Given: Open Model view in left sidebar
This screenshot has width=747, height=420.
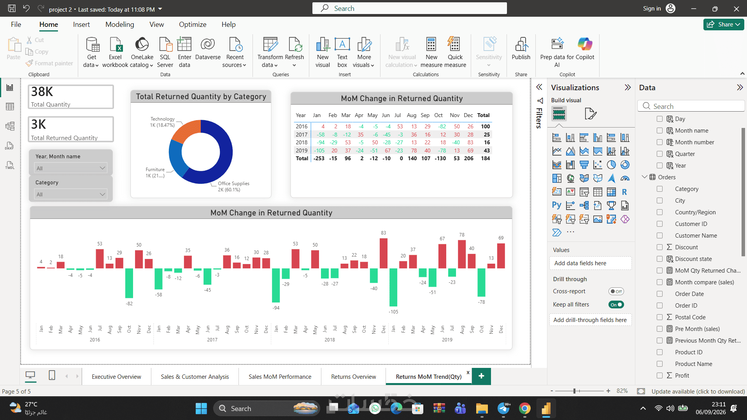Looking at the screenshot, I should (x=10, y=126).
